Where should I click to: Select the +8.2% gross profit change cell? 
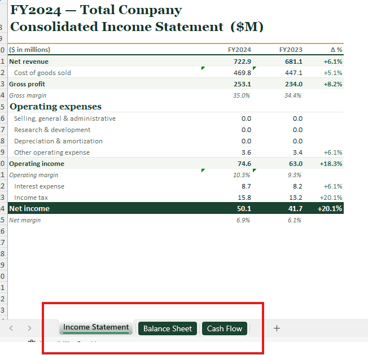pyautogui.click(x=333, y=84)
